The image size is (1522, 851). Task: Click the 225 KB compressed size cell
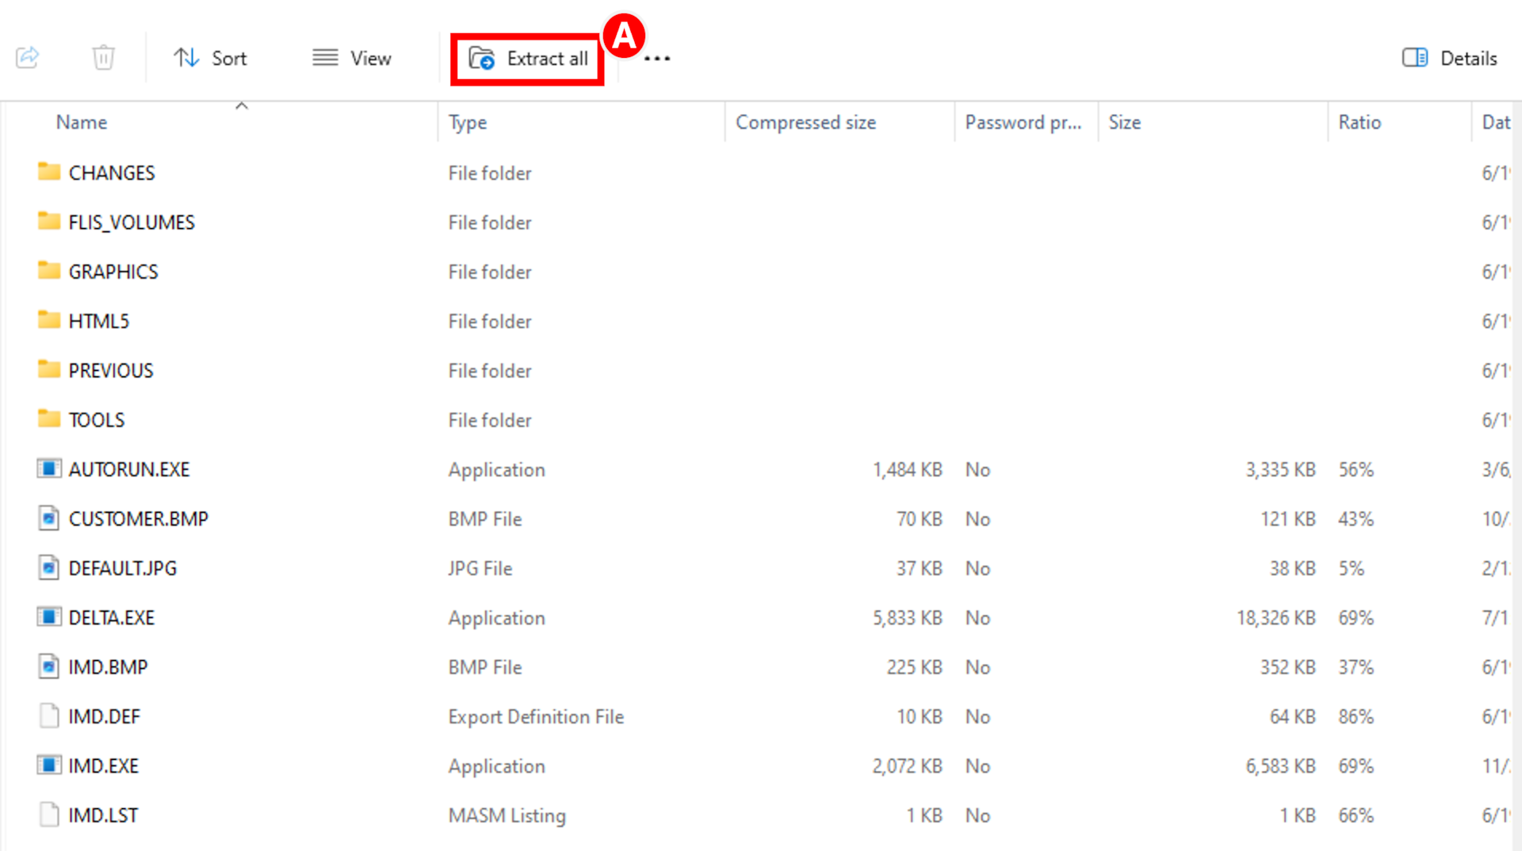[914, 667]
